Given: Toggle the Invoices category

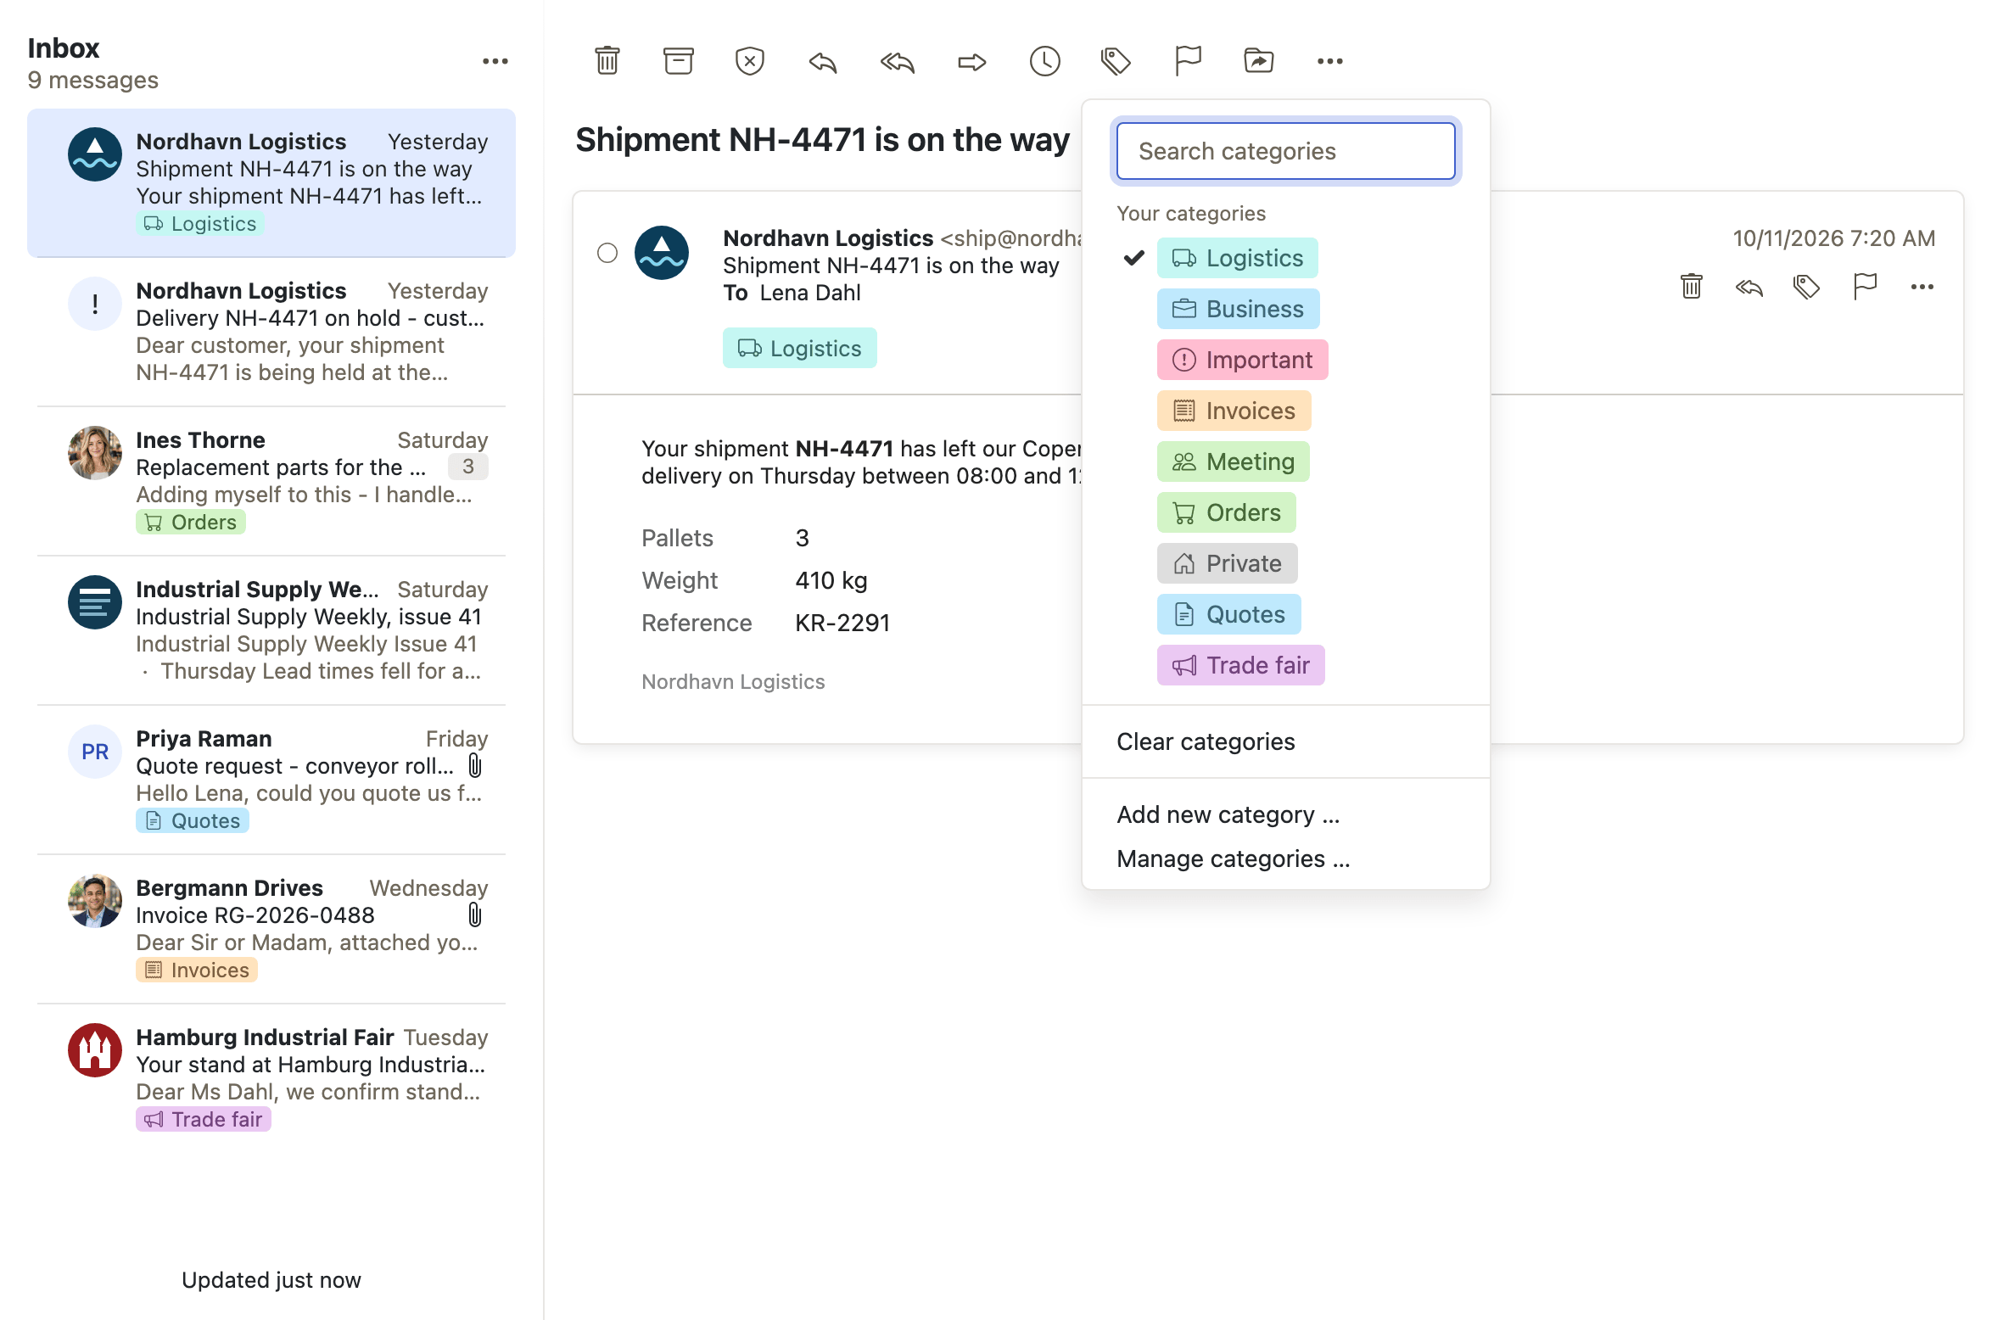Looking at the screenshot, I should point(1234,411).
